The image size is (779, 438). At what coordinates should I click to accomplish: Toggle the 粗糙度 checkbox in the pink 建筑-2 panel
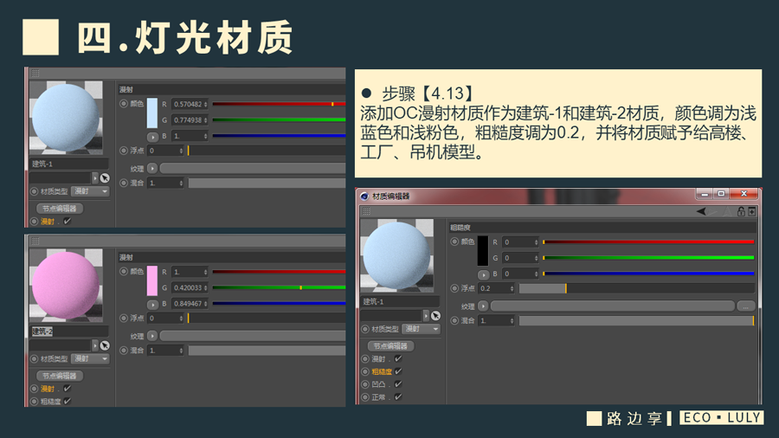pos(68,402)
